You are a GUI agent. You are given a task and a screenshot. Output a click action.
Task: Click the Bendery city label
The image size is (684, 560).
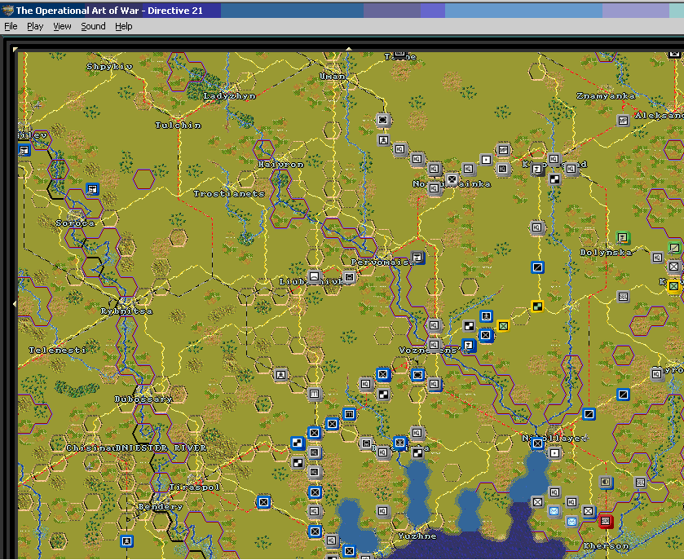click(x=161, y=506)
